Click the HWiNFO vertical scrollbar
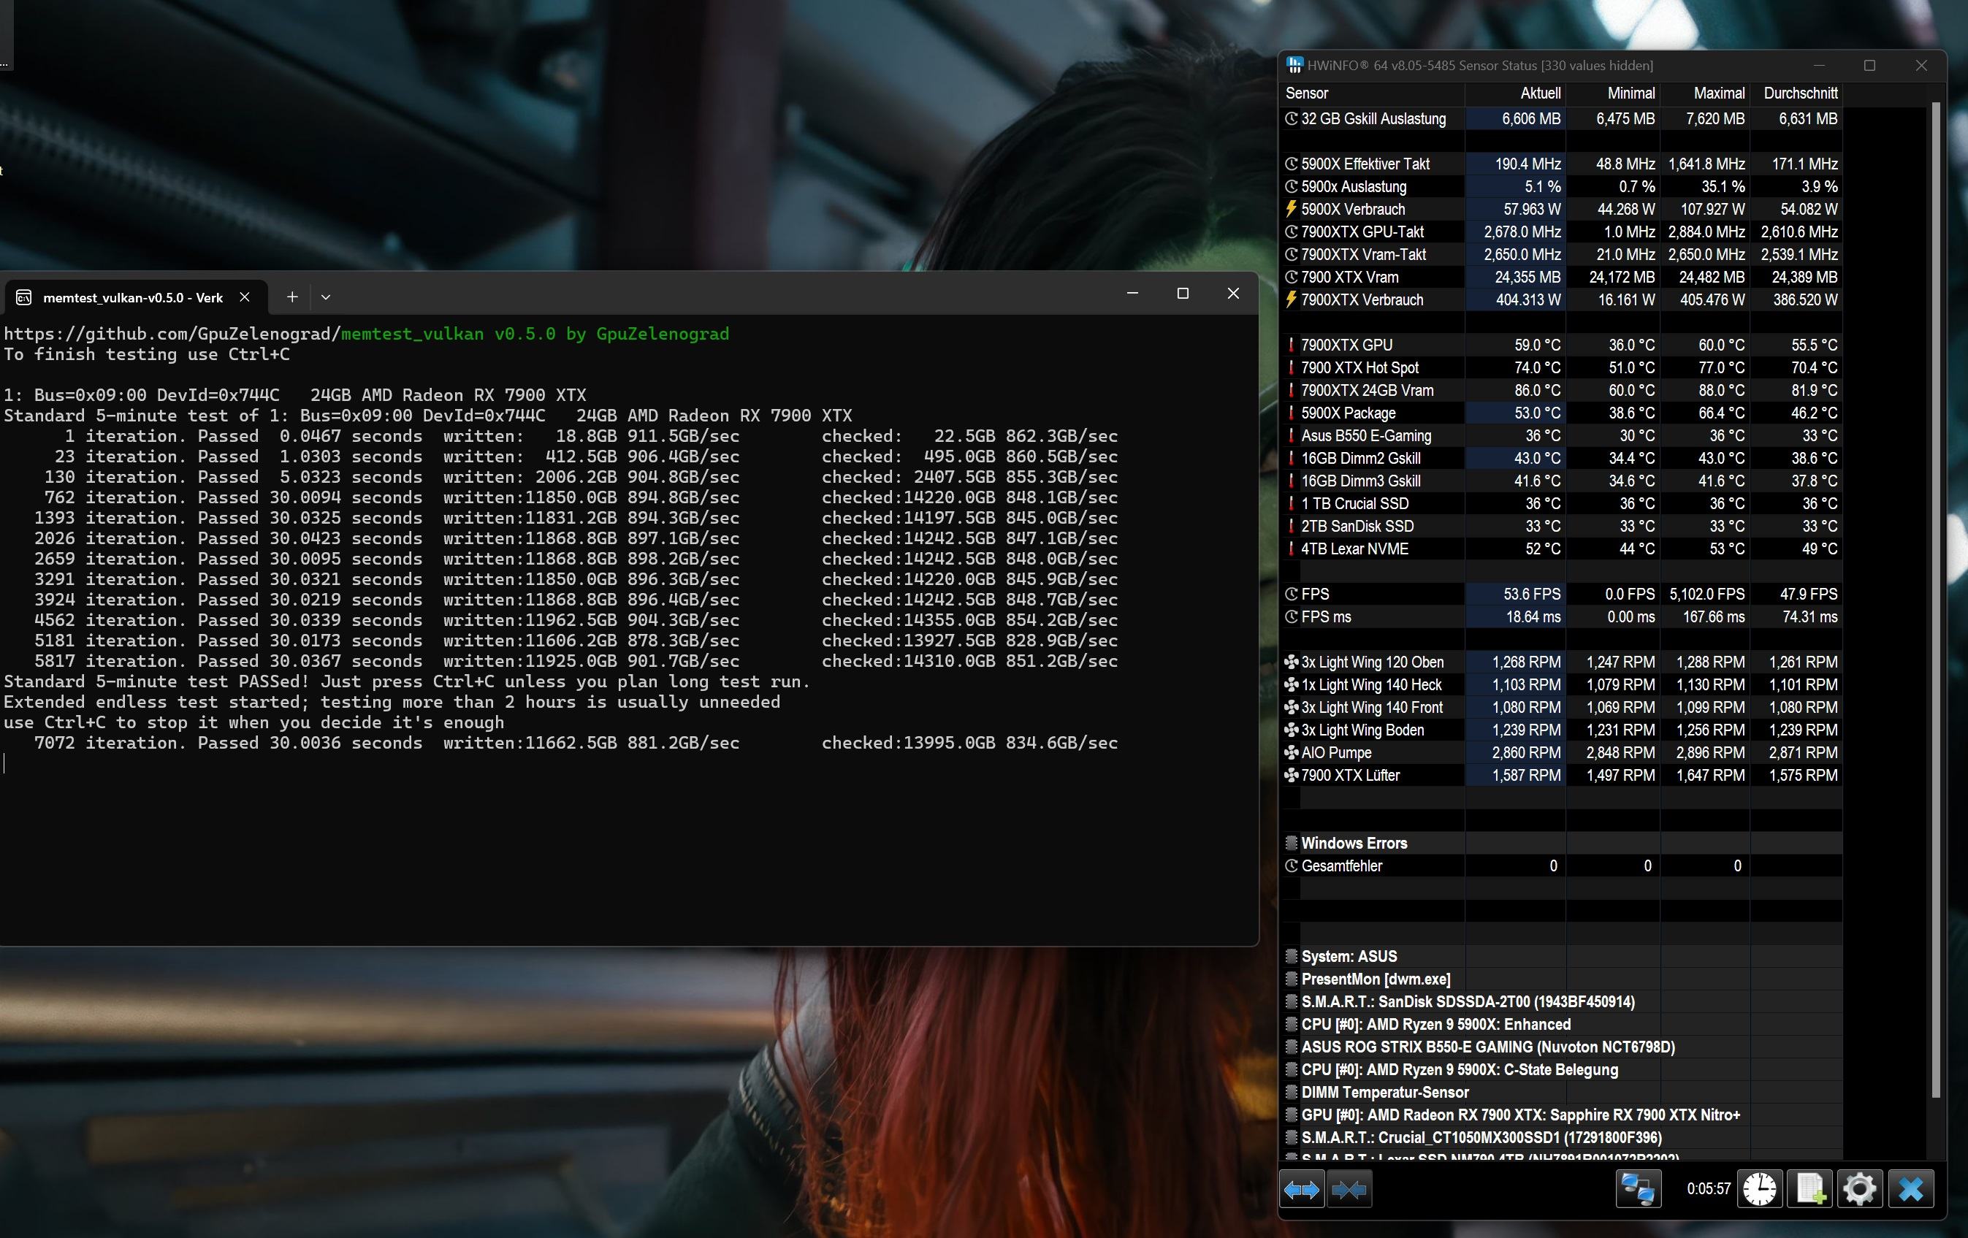This screenshot has height=1238, width=1968. point(1934,597)
